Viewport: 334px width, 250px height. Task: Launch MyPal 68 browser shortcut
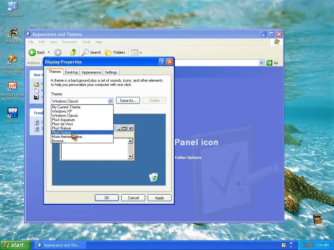[13, 36]
